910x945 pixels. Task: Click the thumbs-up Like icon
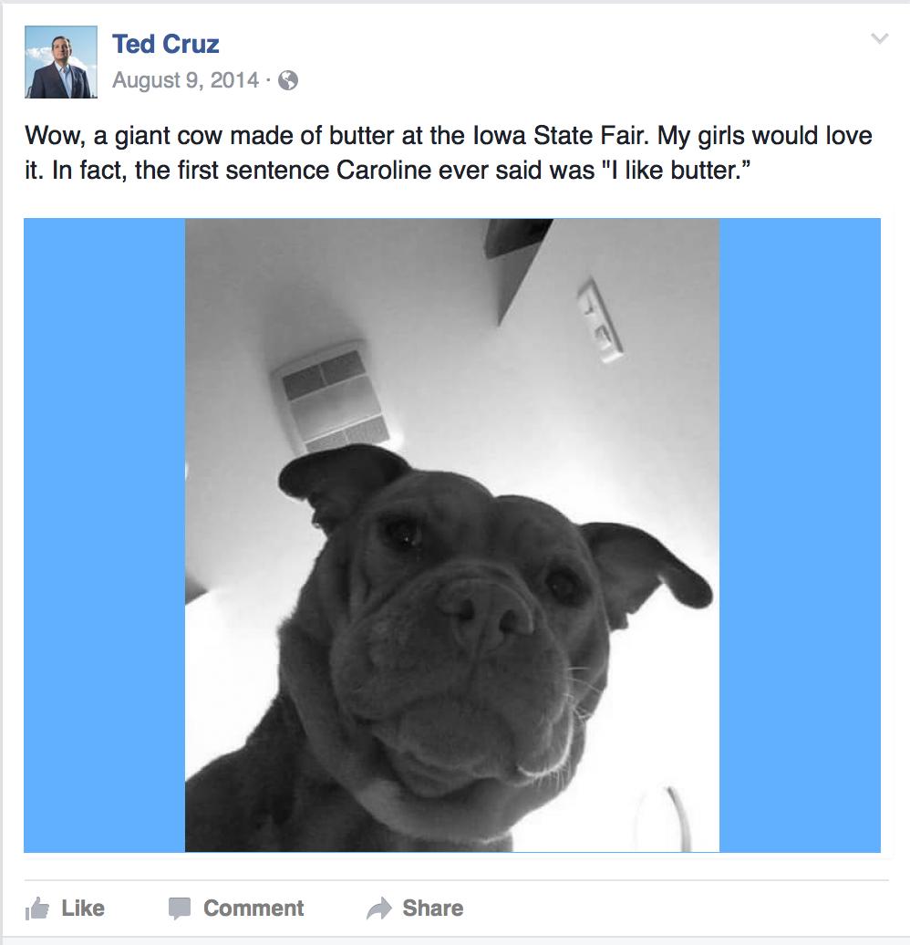36,909
